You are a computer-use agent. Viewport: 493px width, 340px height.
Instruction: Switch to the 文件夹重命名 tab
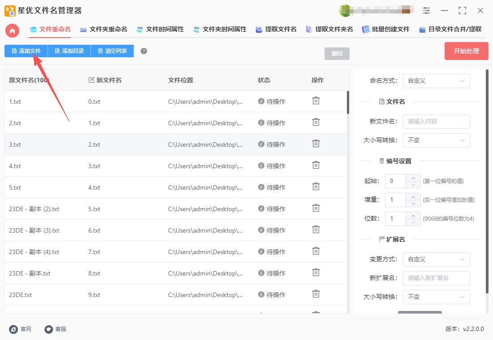pyautogui.click(x=104, y=30)
